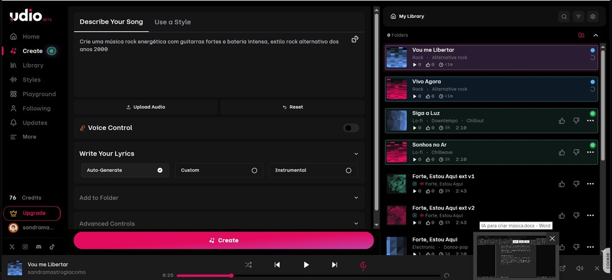Click the volume speaker icon

(580, 268)
